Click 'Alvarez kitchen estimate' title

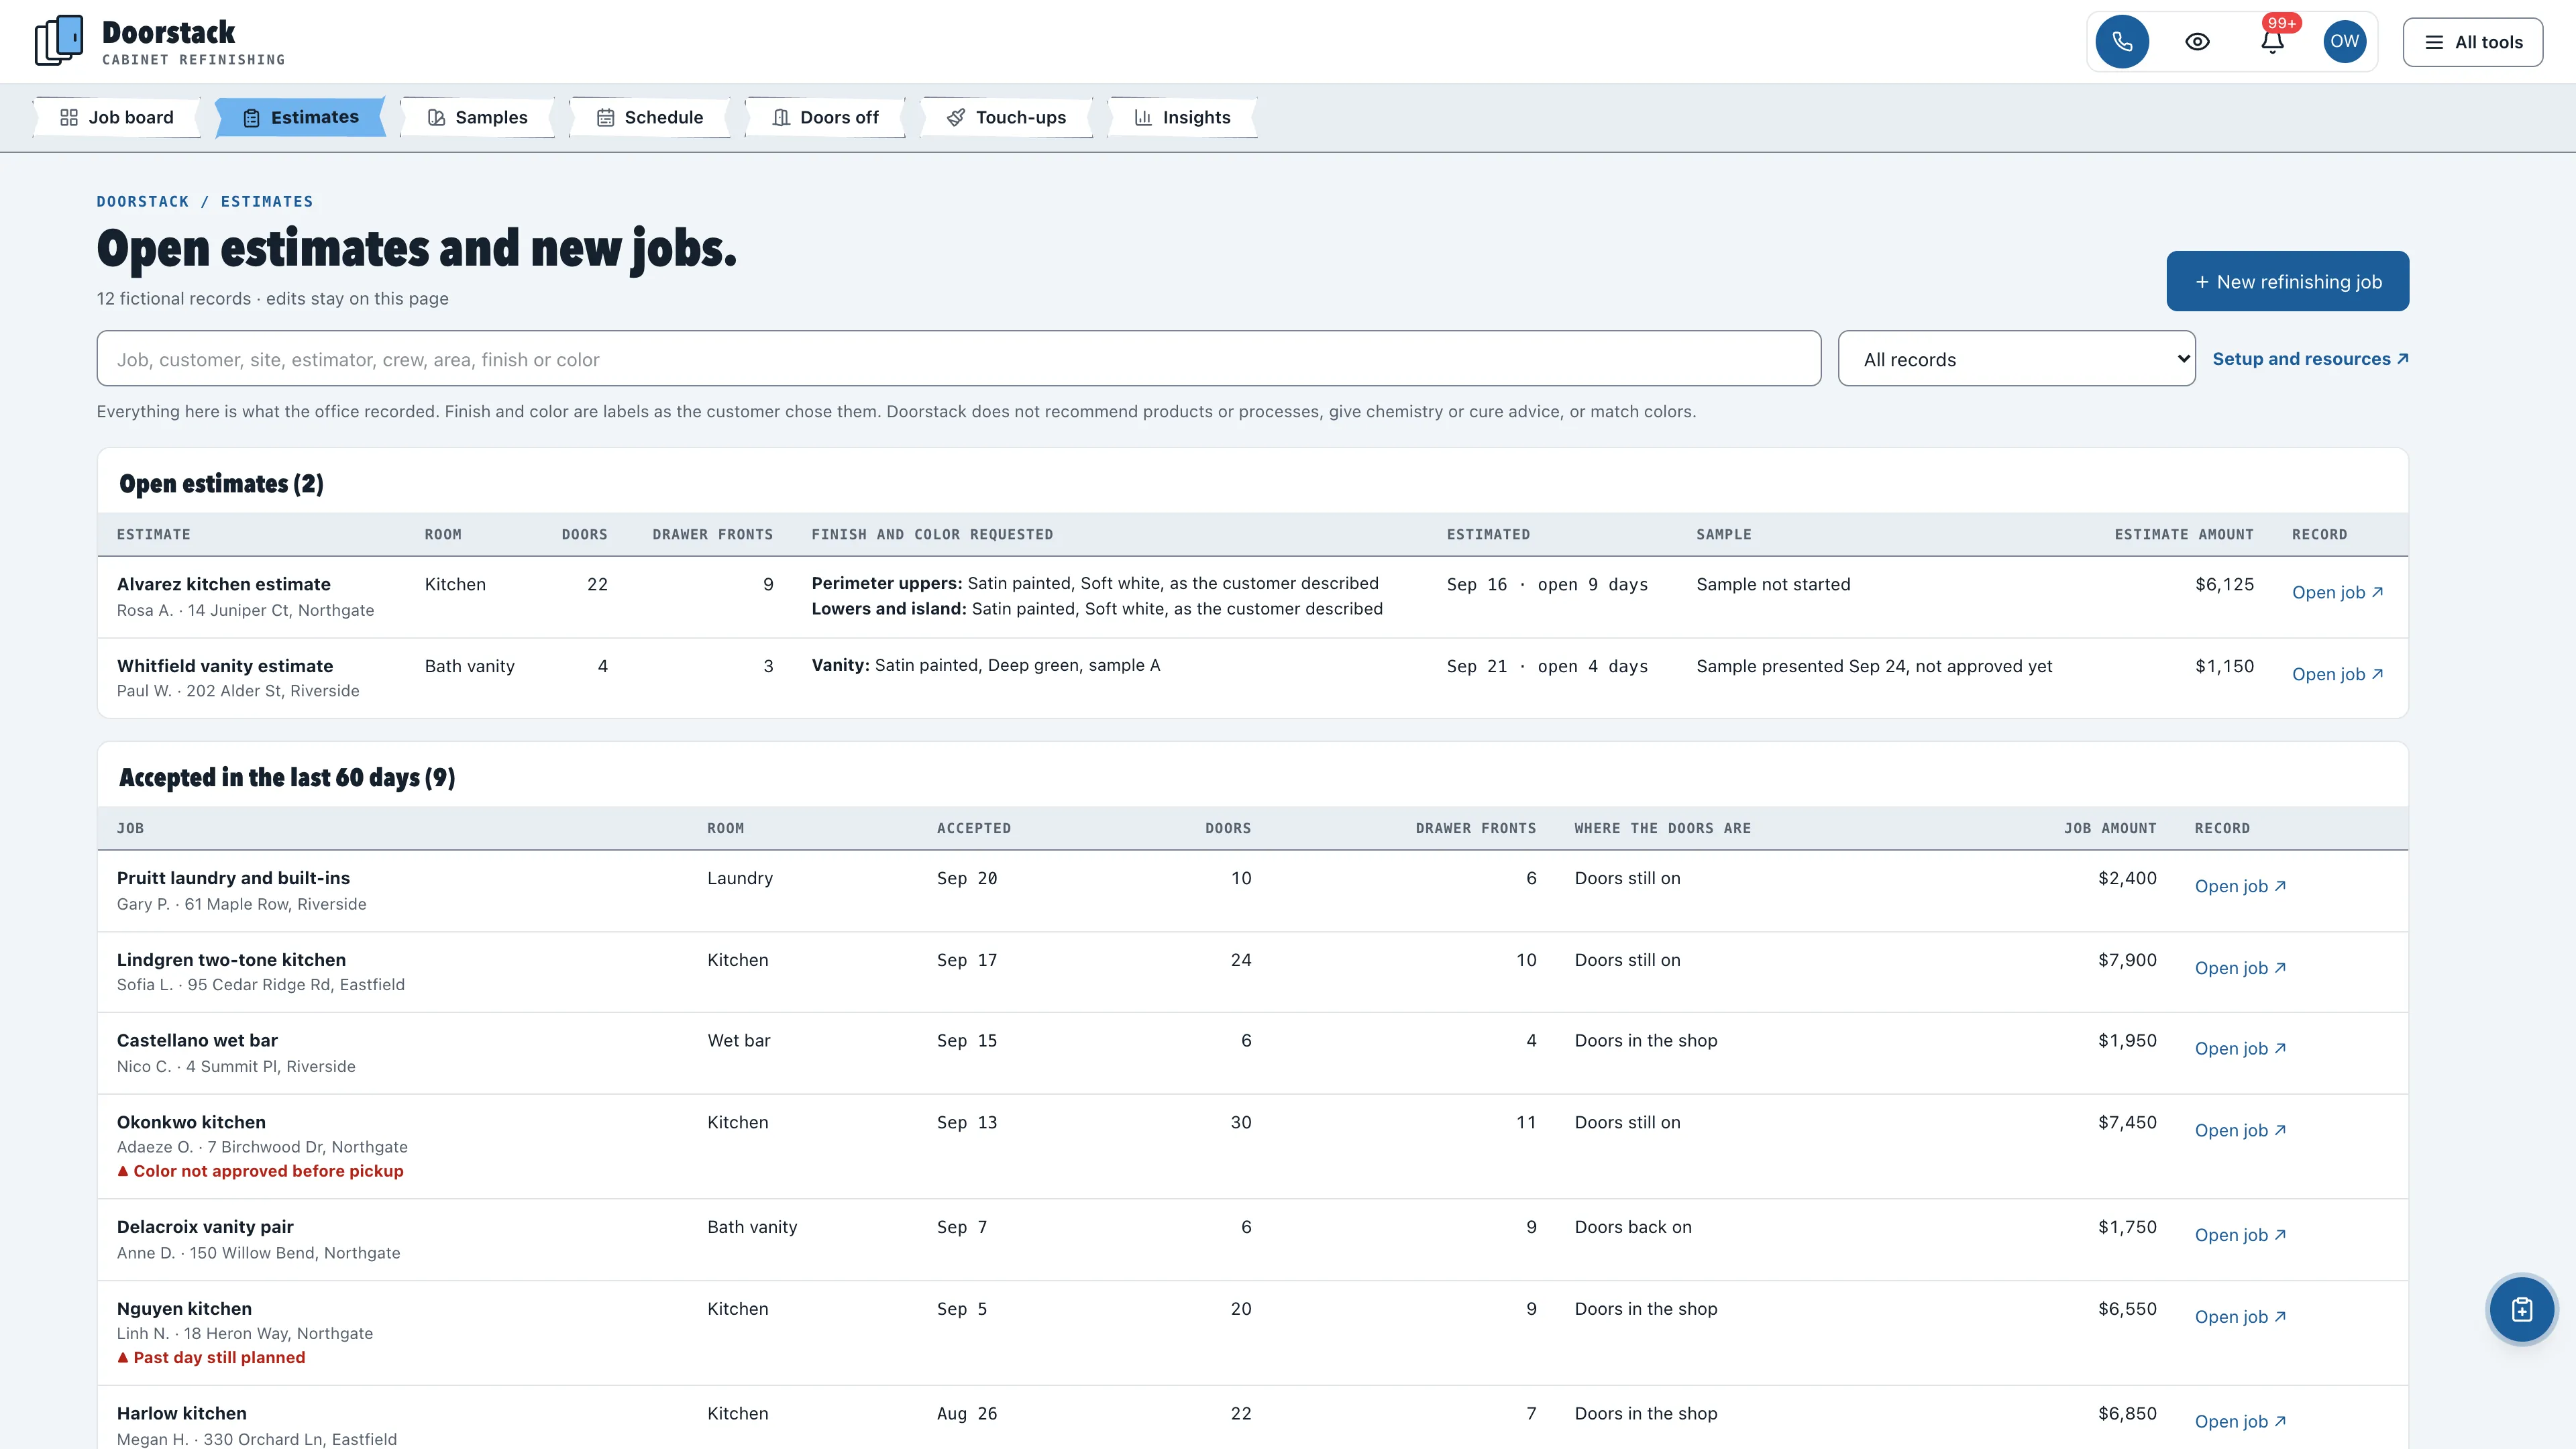[x=223, y=584]
